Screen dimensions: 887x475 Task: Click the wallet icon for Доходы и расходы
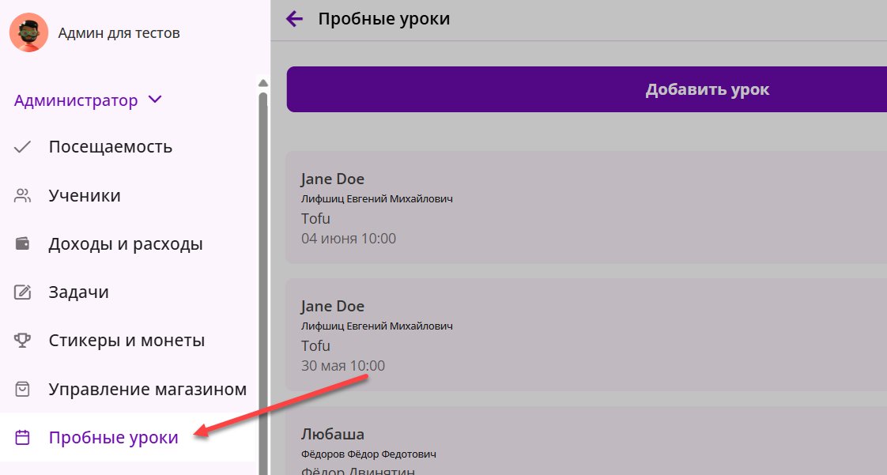pos(22,243)
